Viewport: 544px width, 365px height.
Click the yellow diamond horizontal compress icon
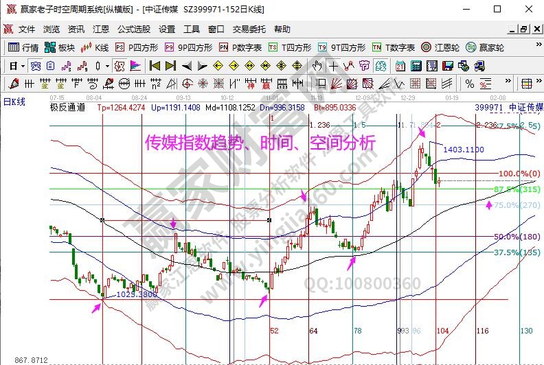click(x=265, y=65)
